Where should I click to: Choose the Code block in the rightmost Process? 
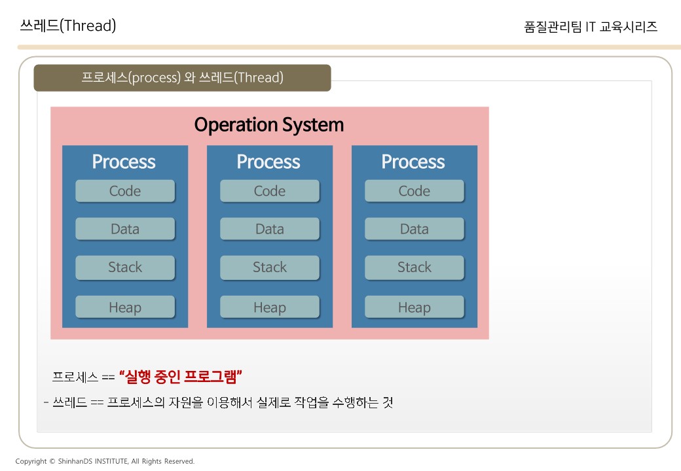(414, 191)
